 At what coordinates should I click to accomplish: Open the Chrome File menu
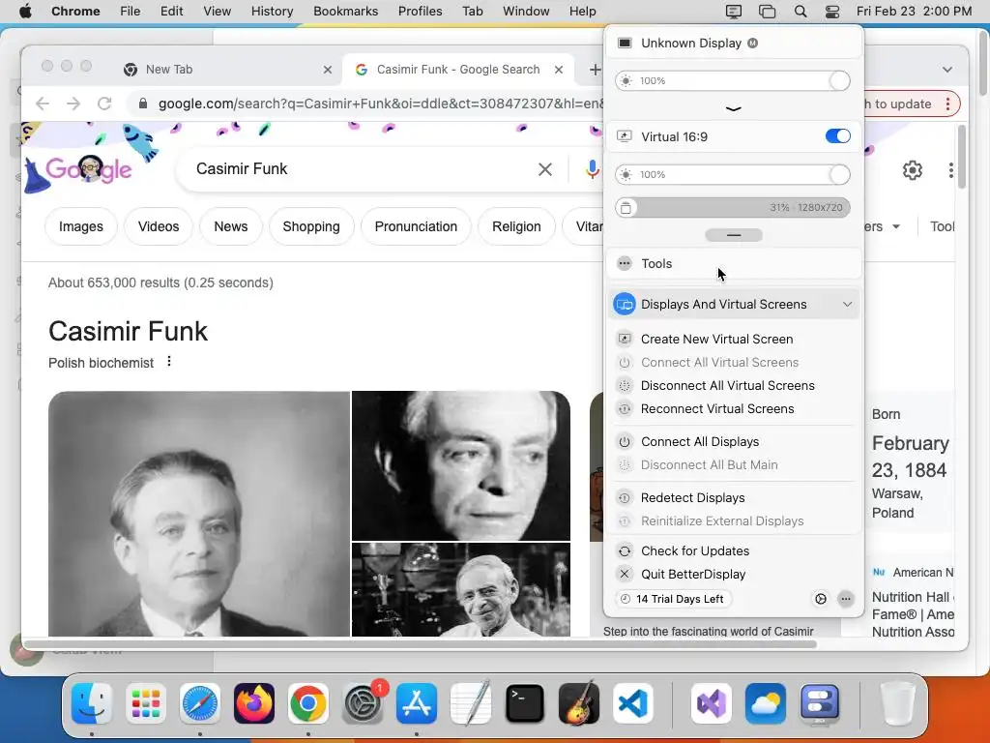[x=131, y=12]
